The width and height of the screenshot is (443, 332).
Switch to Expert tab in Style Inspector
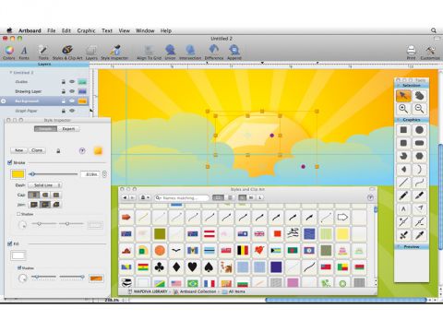tap(68, 129)
